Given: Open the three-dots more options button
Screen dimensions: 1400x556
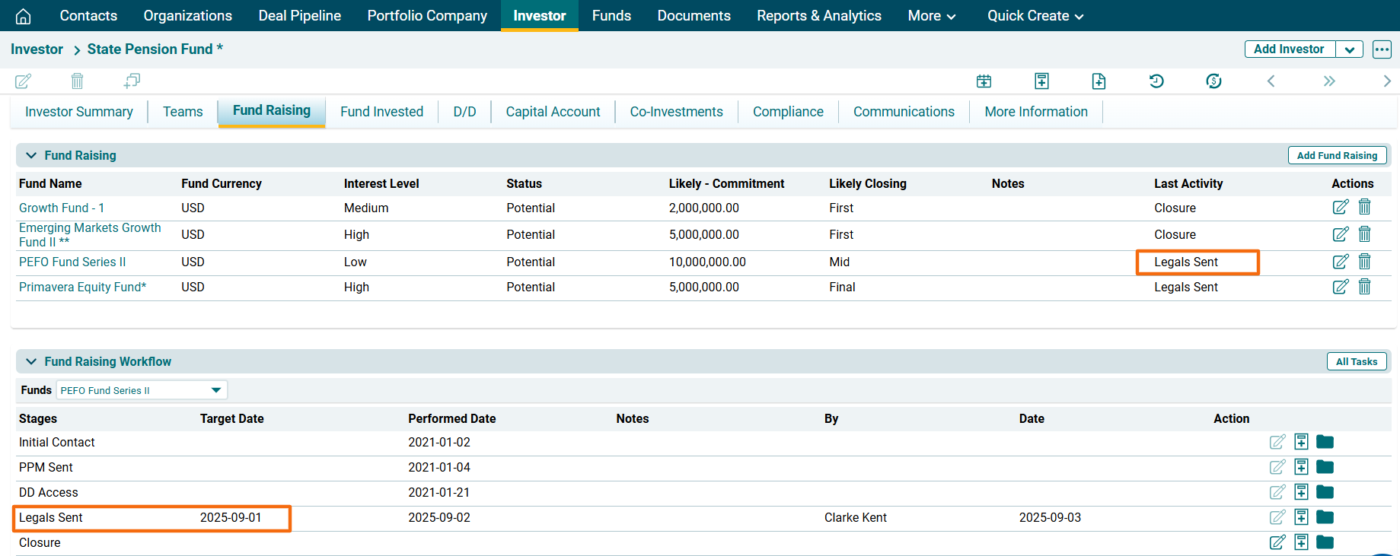Looking at the screenshot, I should pyautogui.click(x=1382, y=49).
